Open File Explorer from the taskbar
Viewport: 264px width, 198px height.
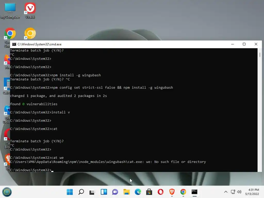click(x=126, y=192)
